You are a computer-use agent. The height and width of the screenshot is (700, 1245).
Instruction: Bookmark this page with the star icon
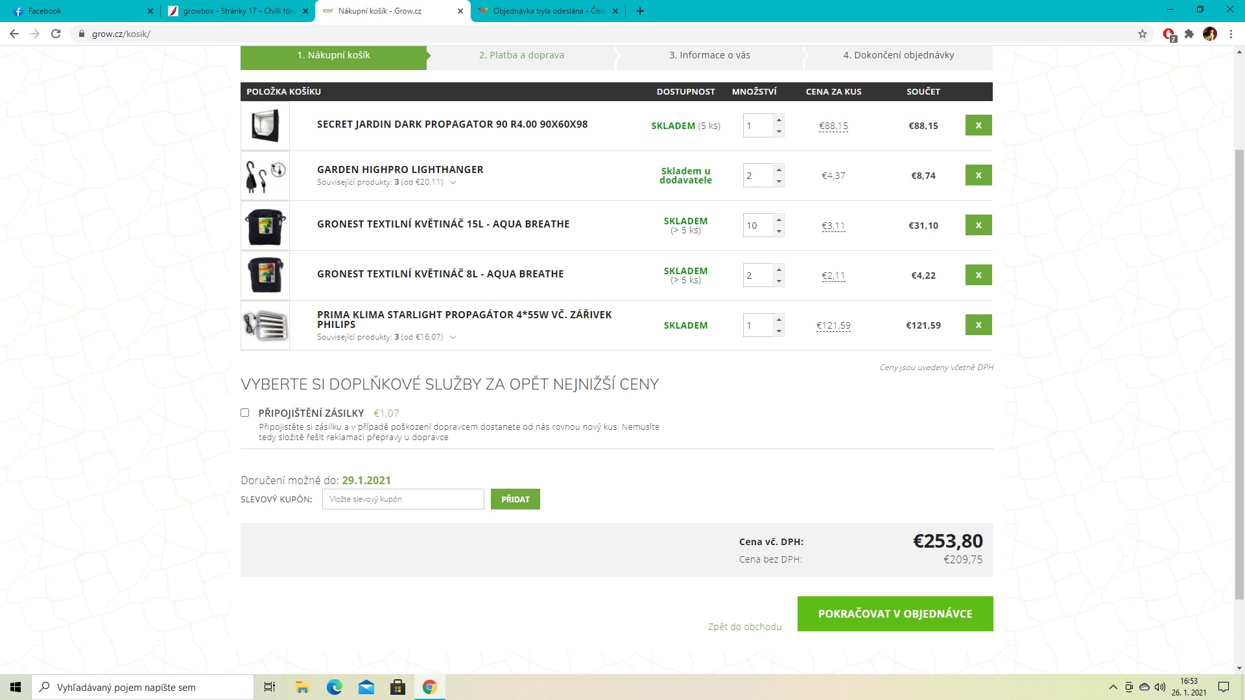(x=1143, y=34)
